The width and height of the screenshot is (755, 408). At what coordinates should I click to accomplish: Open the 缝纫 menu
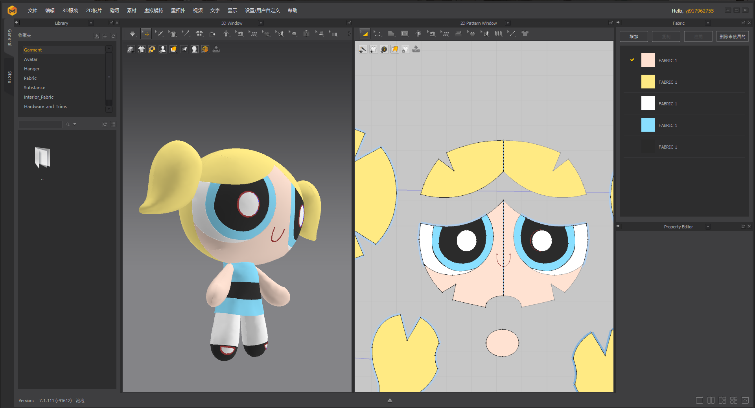click(114, 11)
